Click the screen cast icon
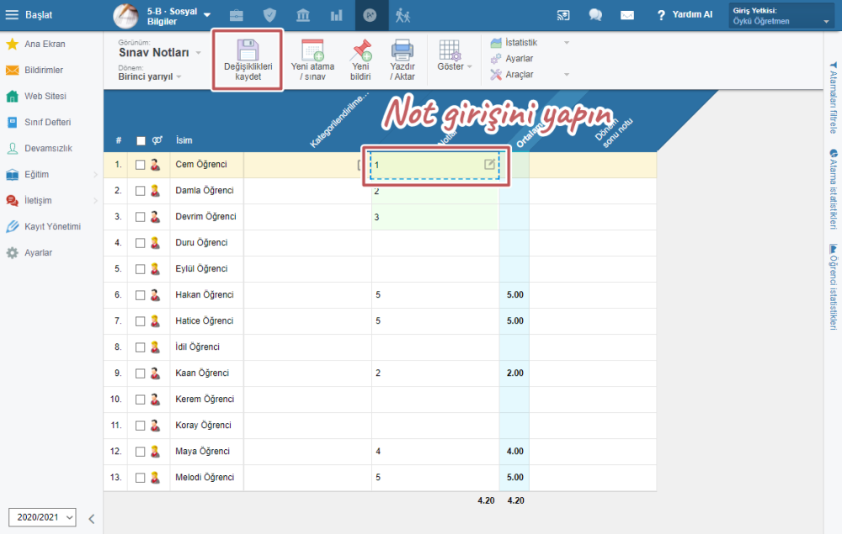The height and width of the screenshot is (534, 842). pos(562,15)
